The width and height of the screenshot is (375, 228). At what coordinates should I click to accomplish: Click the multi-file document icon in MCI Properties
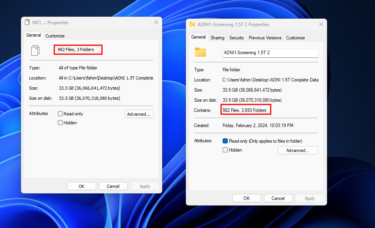(35, 50)
